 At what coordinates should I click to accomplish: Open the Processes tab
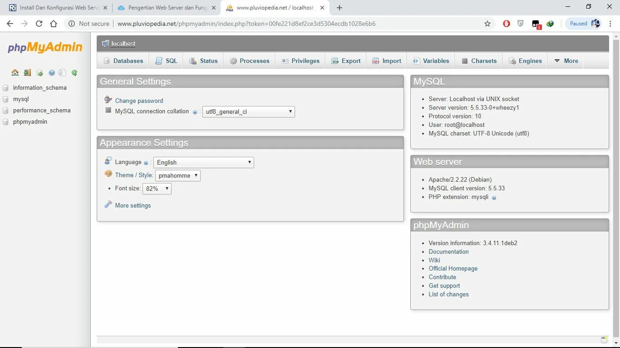(x=249, y=61)
